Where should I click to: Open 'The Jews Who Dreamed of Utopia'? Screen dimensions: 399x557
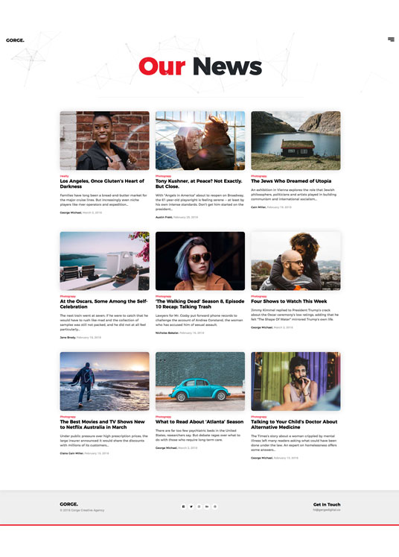point(291,180)
